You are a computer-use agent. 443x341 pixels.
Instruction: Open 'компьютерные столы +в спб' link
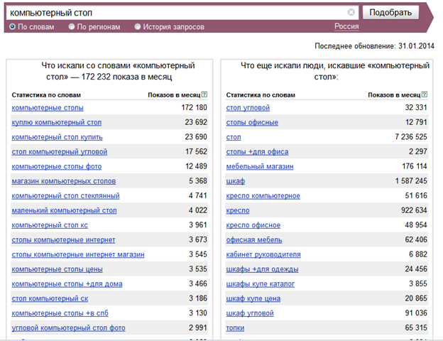pyautogui.click(x=60, y=313)
